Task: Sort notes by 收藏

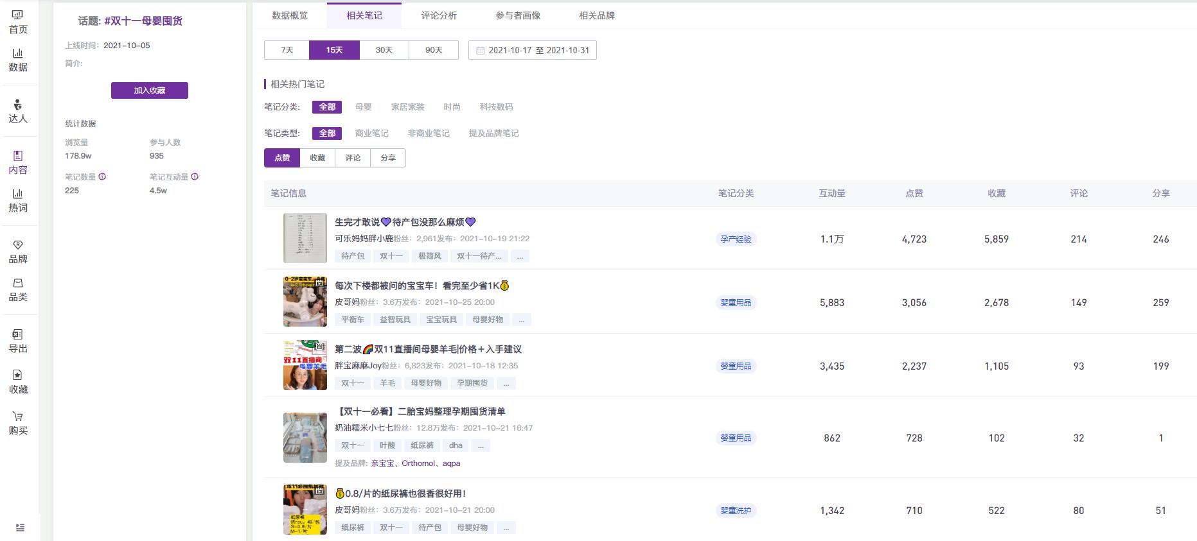Action: pyautogui.click(x=317, y=158)
